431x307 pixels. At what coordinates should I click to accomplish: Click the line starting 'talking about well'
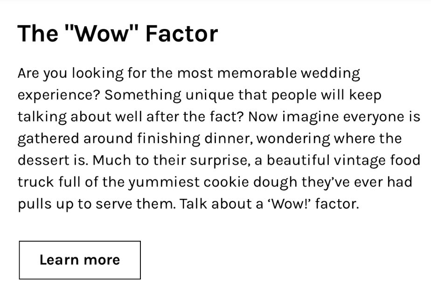tap(219, 117)
